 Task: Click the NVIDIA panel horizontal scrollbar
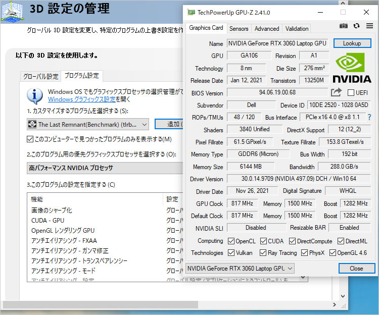tap(100, 304)
